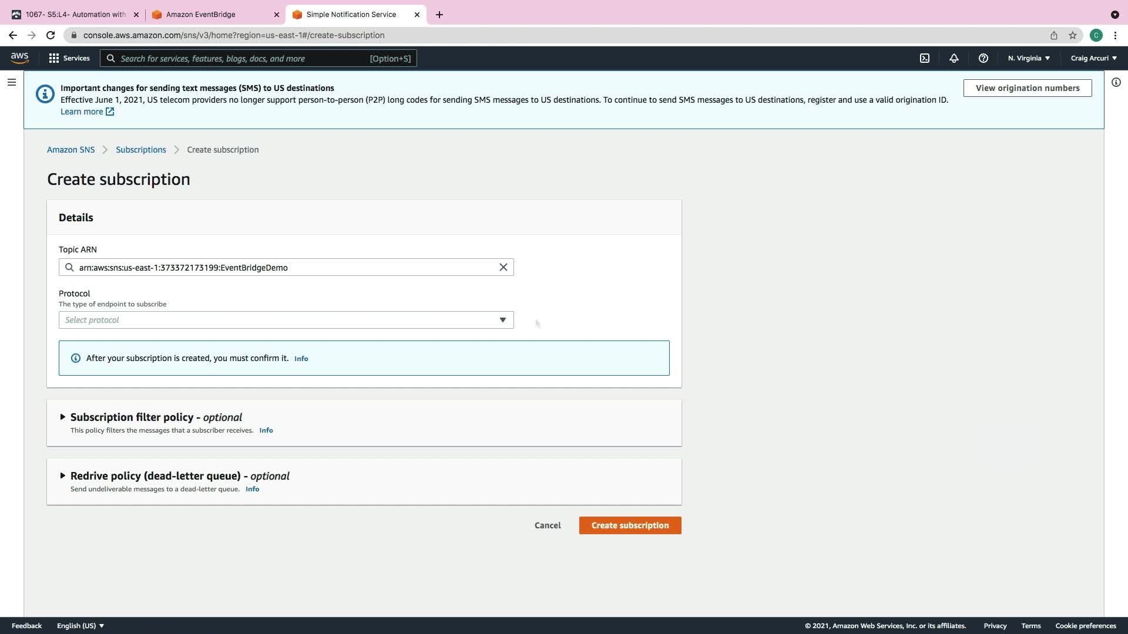Screen dimensions: 1128x634
Task: Bookmark this page with star icon
Action: tap(1073, 35)
